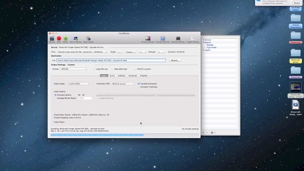The image size is (304, 171).
Task: Select the Variable Framerate radio button
Action: [x=139, y=84]
